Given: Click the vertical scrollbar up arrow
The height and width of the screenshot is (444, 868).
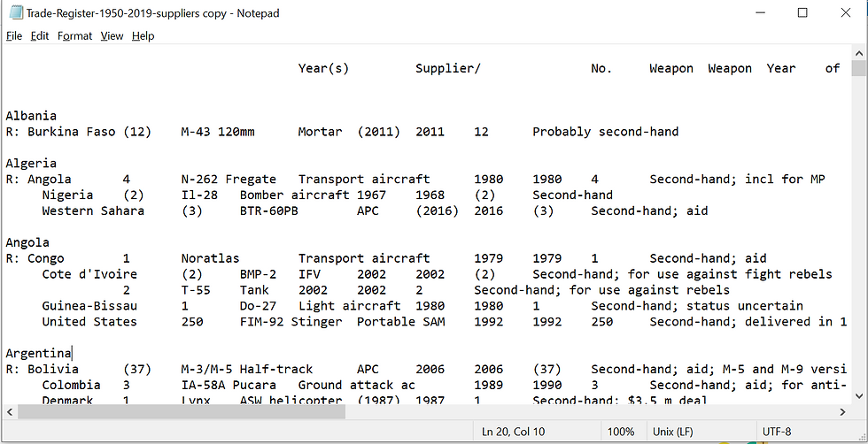Looking at the screenshot, I should click(x=859, y=54).
